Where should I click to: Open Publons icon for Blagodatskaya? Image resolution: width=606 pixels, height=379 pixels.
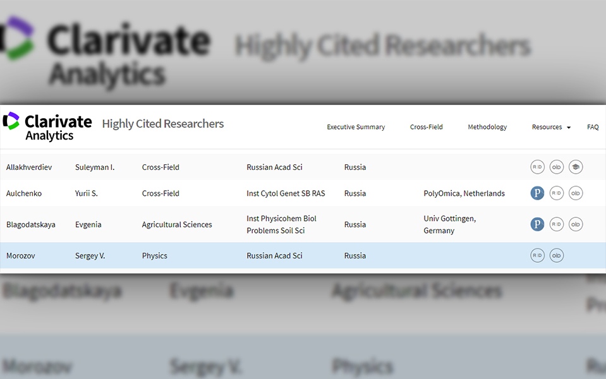tap(537, 224)
